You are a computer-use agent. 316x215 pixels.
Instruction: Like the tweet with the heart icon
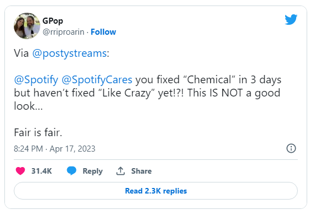20,171
